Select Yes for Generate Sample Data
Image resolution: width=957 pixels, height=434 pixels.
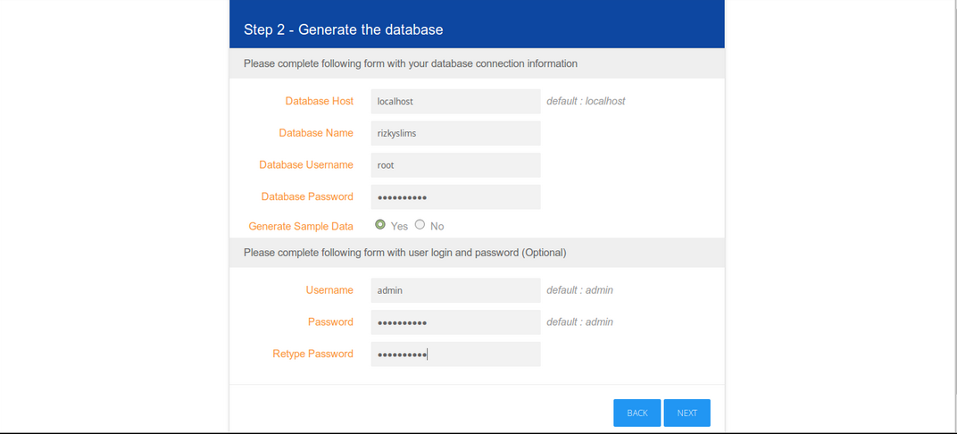380,225
